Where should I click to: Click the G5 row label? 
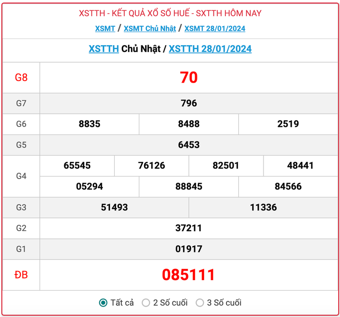tap(21, 145)
